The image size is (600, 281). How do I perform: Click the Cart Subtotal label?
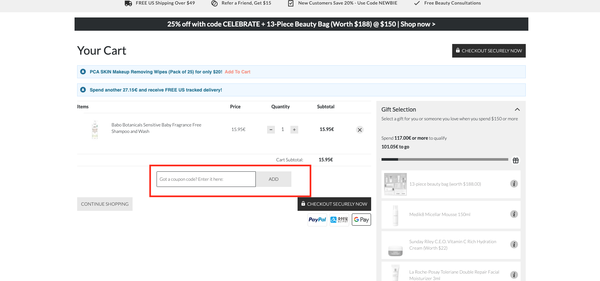click(289, 160)
